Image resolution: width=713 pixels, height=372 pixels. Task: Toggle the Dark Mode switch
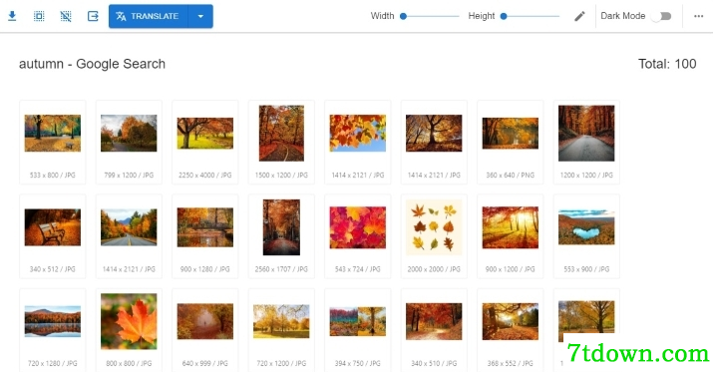coord(661,16)
